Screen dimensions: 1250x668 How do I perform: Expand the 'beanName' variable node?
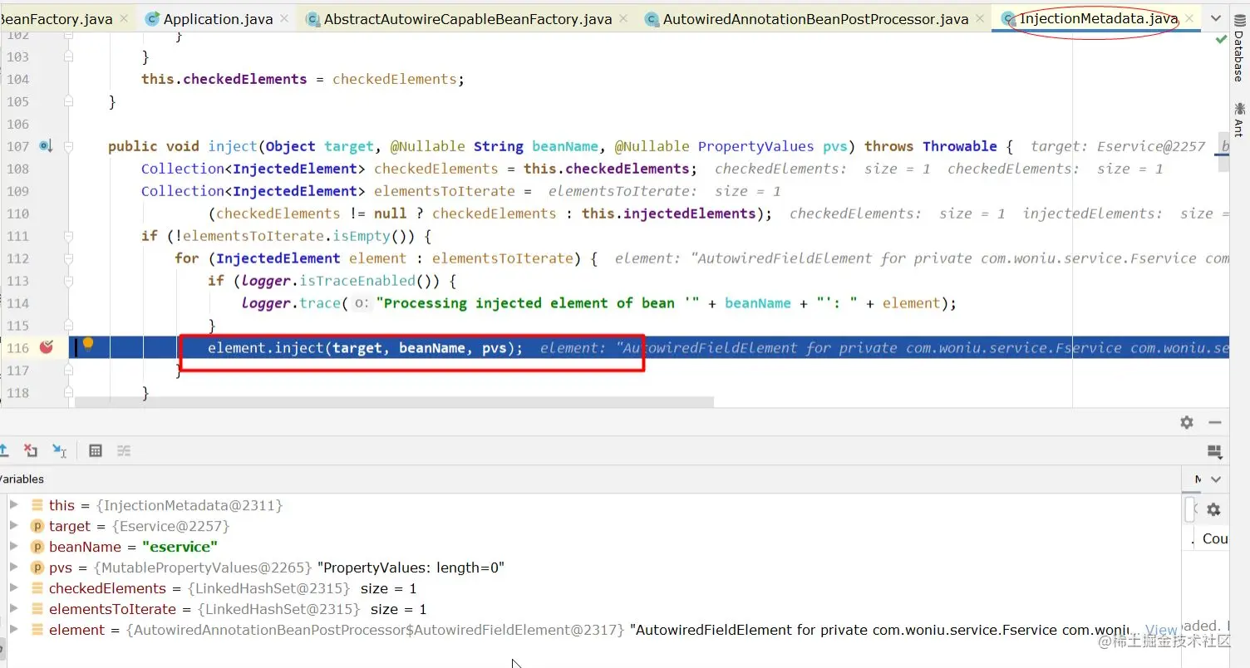(13, 547)
